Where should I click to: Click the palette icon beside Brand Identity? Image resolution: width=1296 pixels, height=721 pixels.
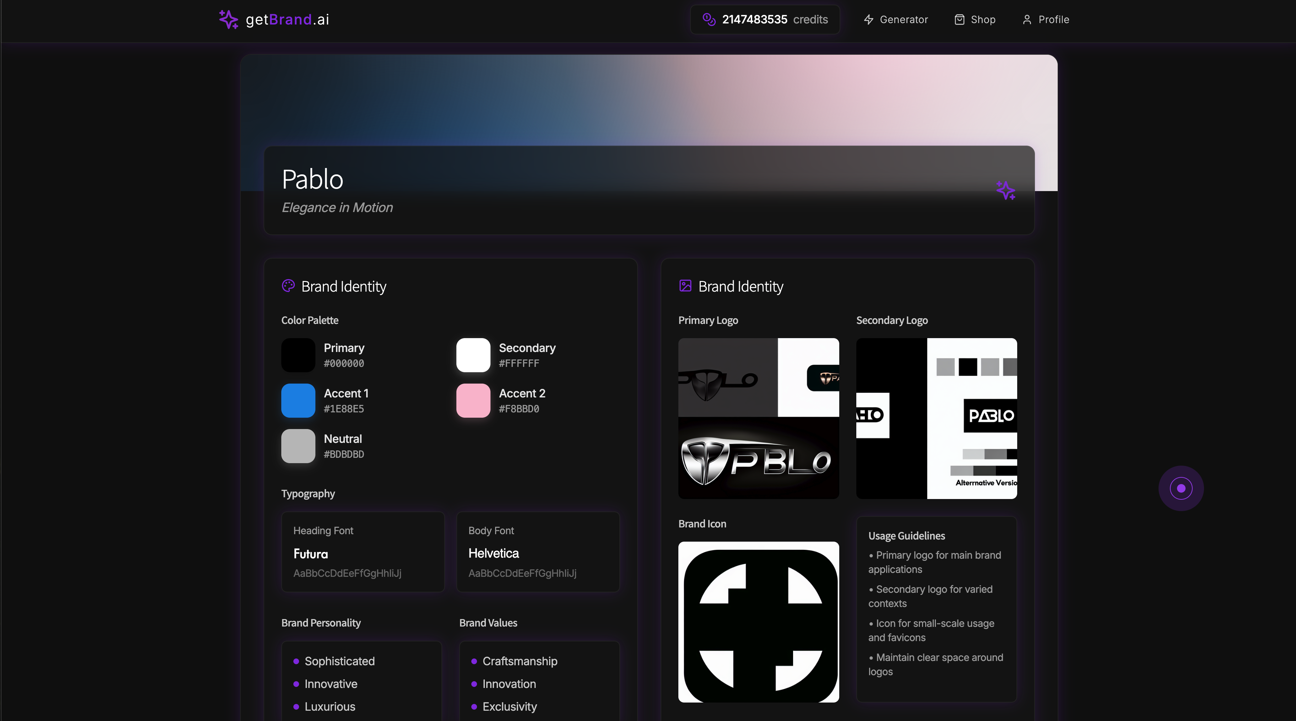point(288,286)
